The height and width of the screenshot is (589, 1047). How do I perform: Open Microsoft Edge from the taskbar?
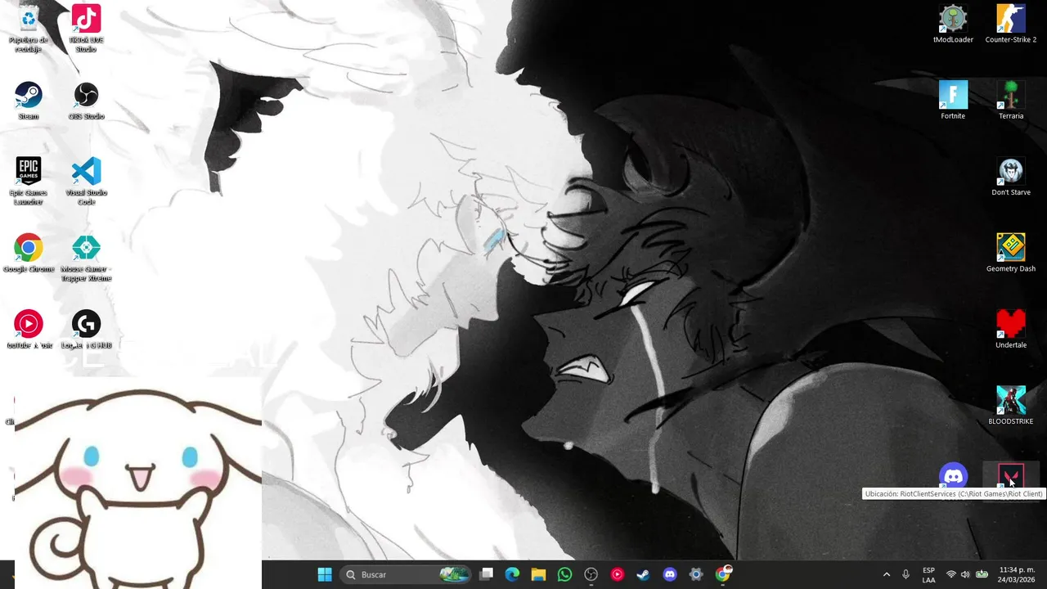coord(513,574)
